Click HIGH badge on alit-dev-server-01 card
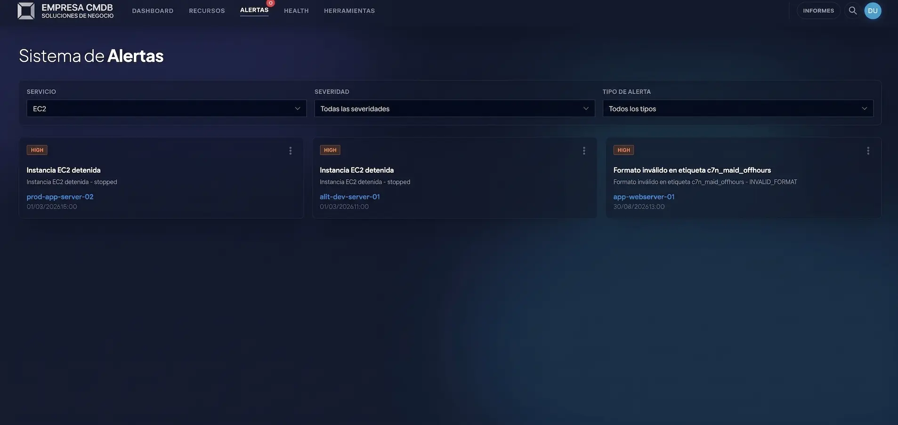Viewport: 898px width, 425px height. (330, 150)
